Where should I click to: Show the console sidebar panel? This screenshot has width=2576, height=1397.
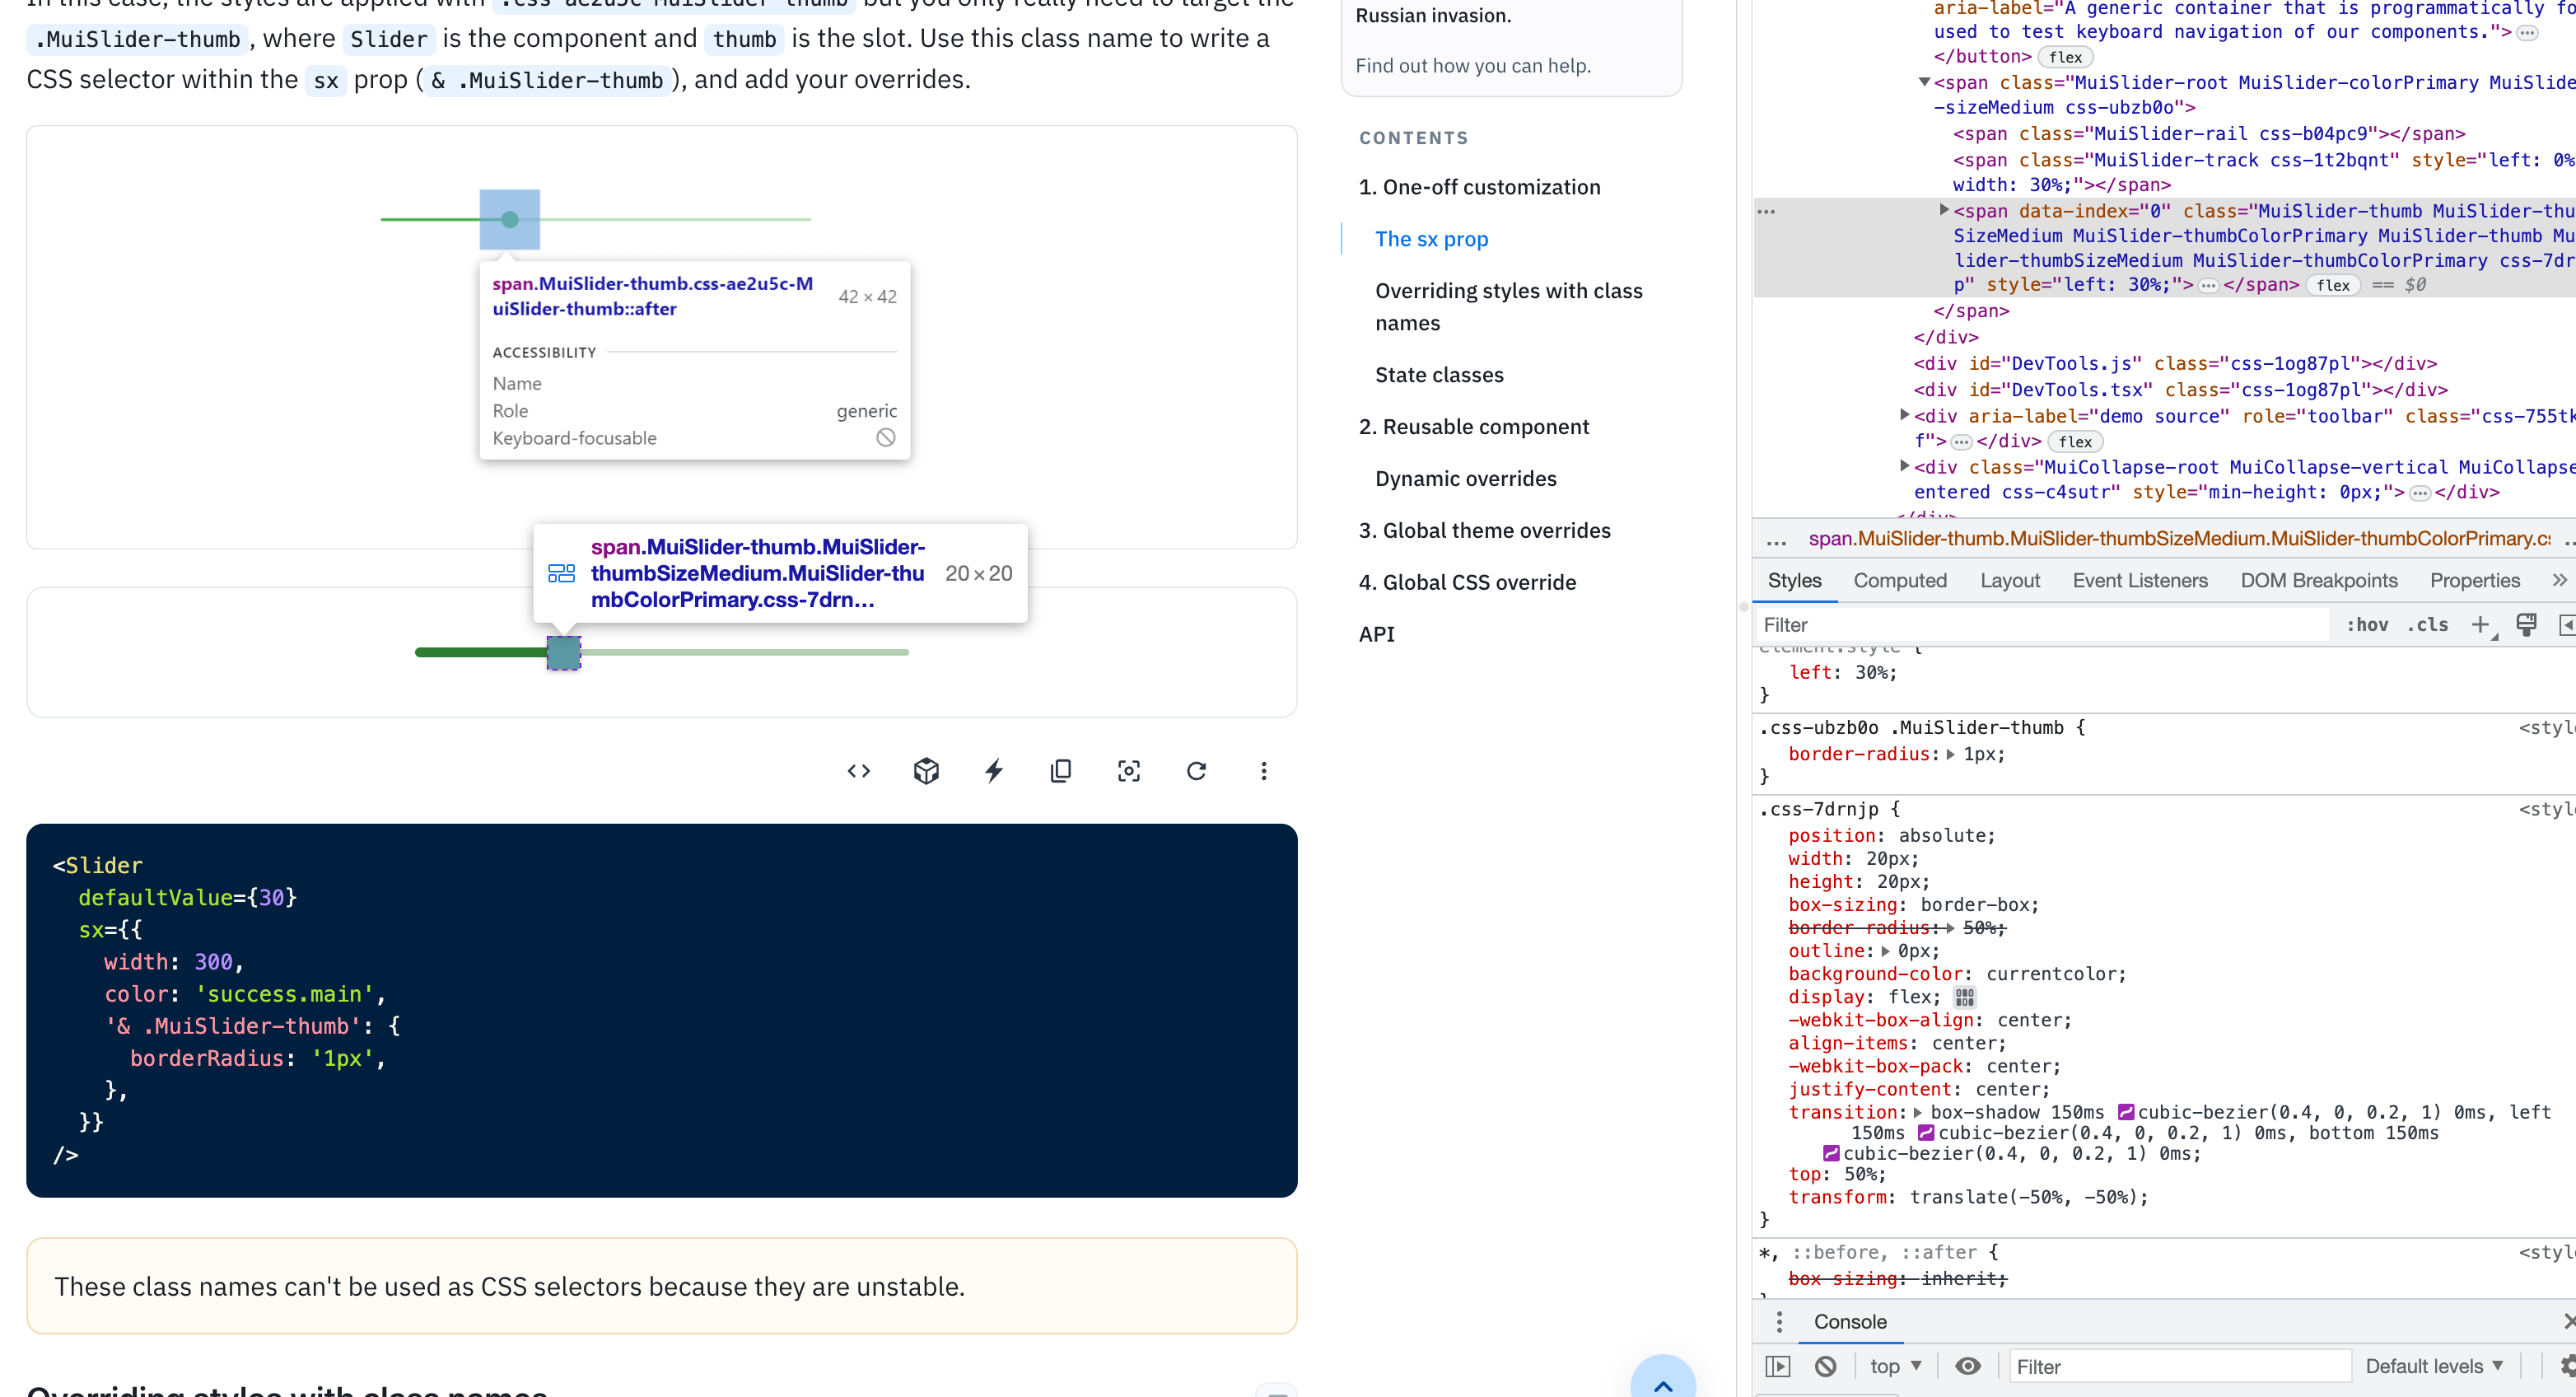click(x=1777, y=1366)
